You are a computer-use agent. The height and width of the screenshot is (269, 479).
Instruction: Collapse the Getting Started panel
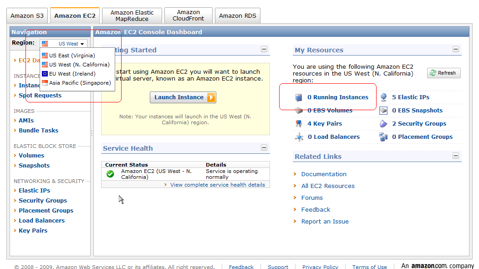click(264, 49)
